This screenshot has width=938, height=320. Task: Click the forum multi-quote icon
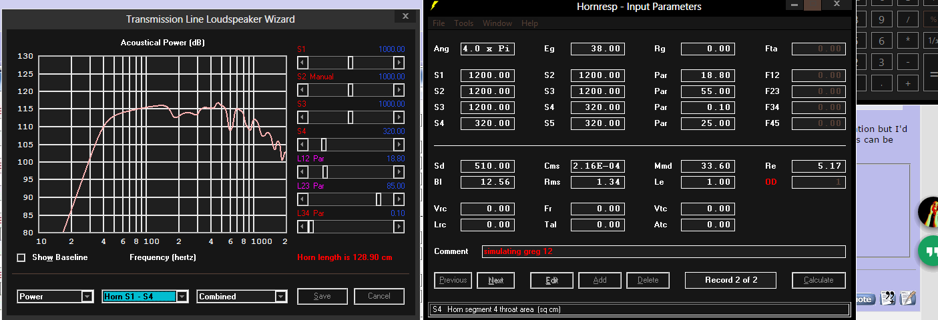[888, 298]
